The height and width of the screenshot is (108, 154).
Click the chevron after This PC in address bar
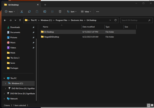click(39, 20)
